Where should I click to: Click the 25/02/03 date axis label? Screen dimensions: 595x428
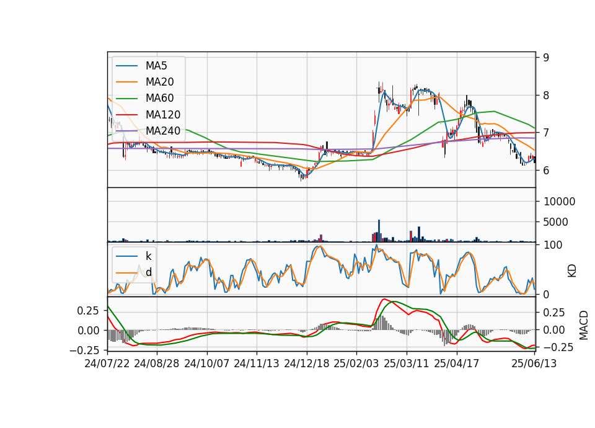click(x=356, y=363)
